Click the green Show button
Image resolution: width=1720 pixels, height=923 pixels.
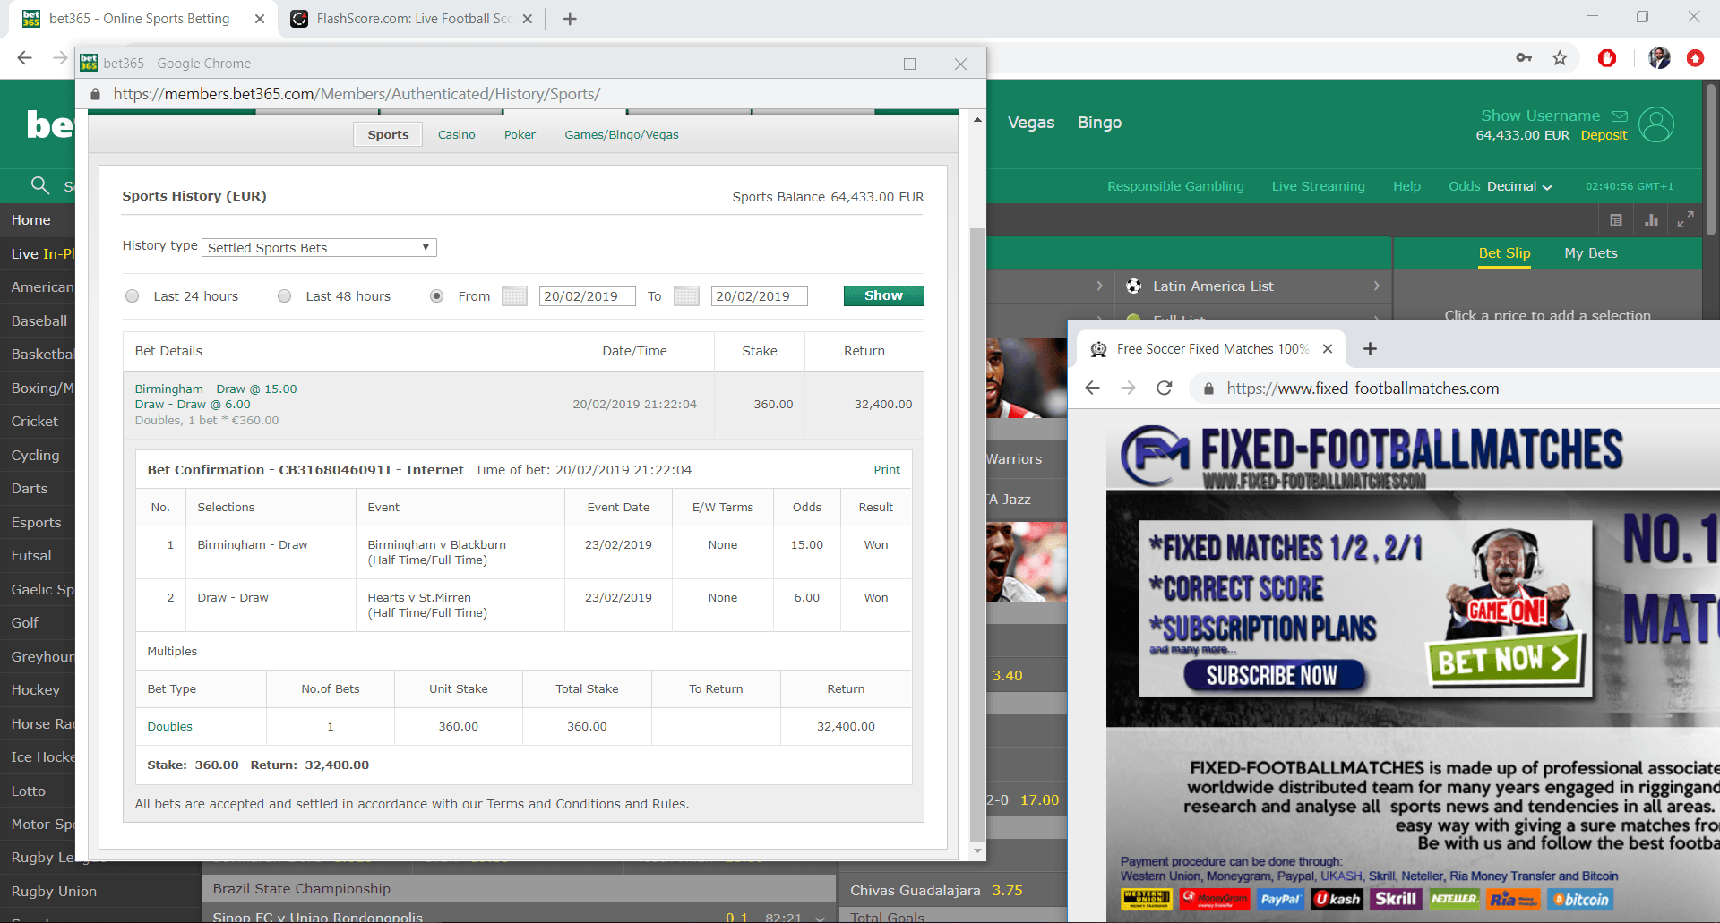pos(883,295)
